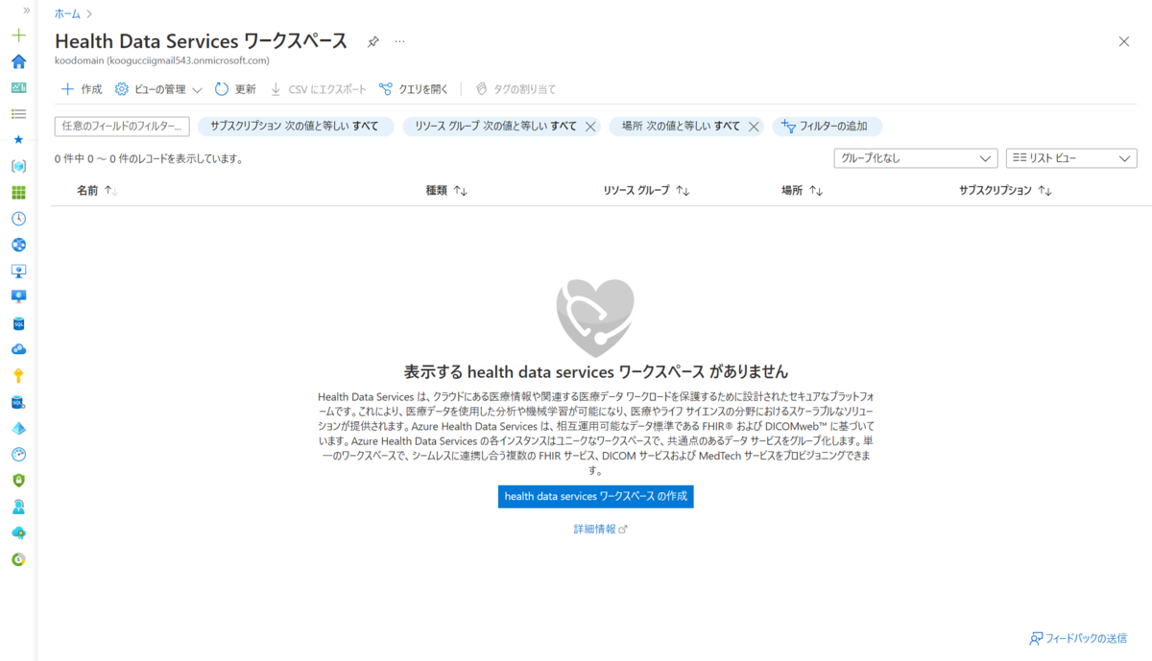This screenshot has height=661, width=1152.
Task: Remove the リソース グループ filter with X
Action: [590, 126]
